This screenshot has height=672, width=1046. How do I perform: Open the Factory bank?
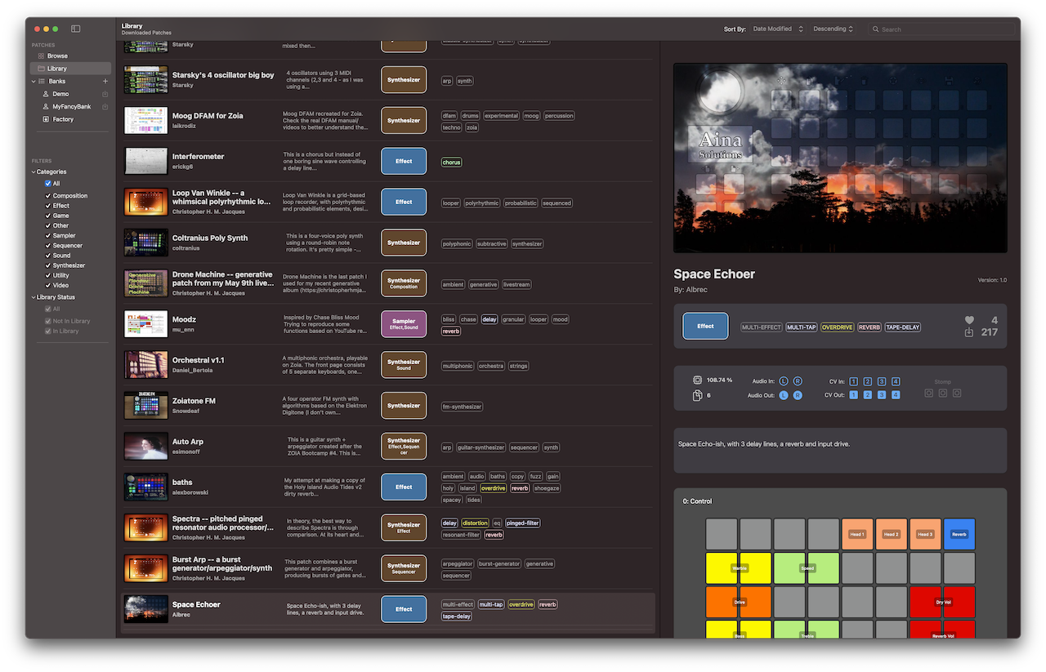(x=64, y=118)
